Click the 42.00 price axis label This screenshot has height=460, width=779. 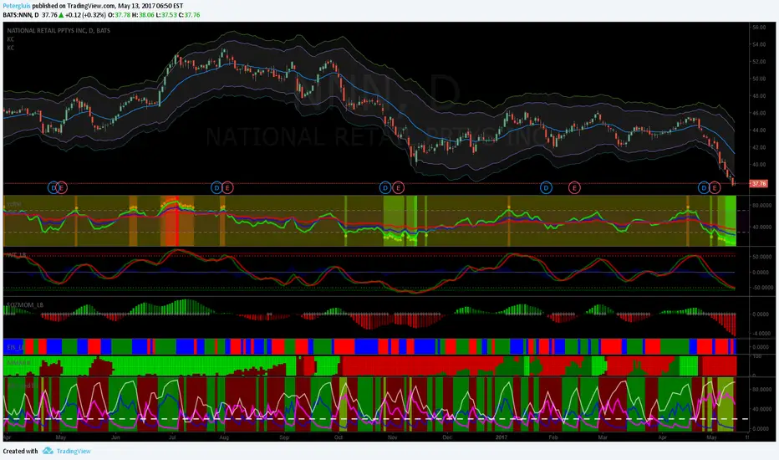coord(759,147)
